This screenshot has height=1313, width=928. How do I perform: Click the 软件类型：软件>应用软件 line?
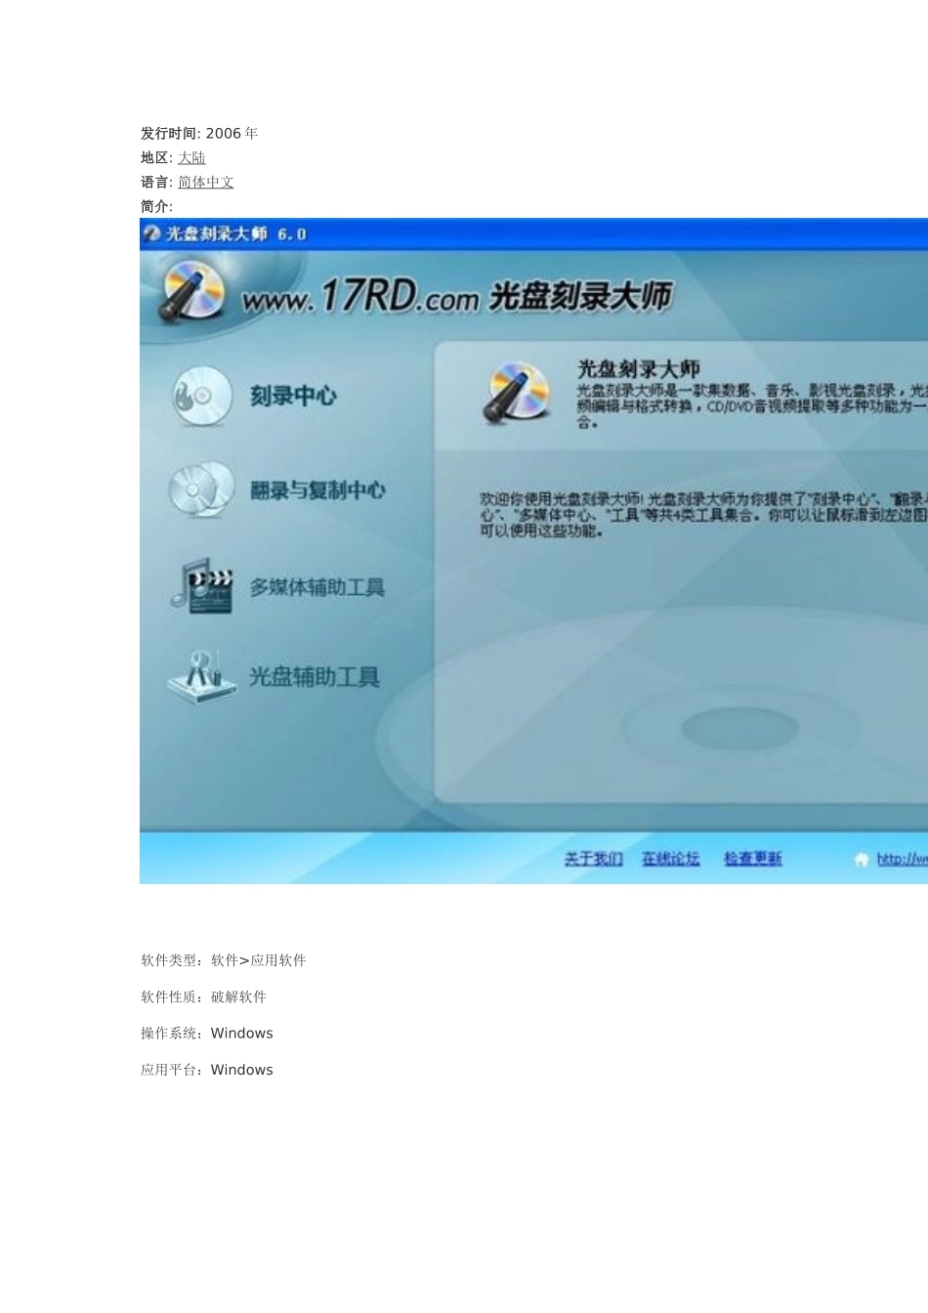point(224,960)
